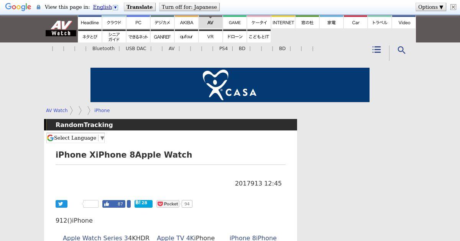This screenshot has width=460, height=241.
Task: Open the デジカメ site tab
Action: 162,23
